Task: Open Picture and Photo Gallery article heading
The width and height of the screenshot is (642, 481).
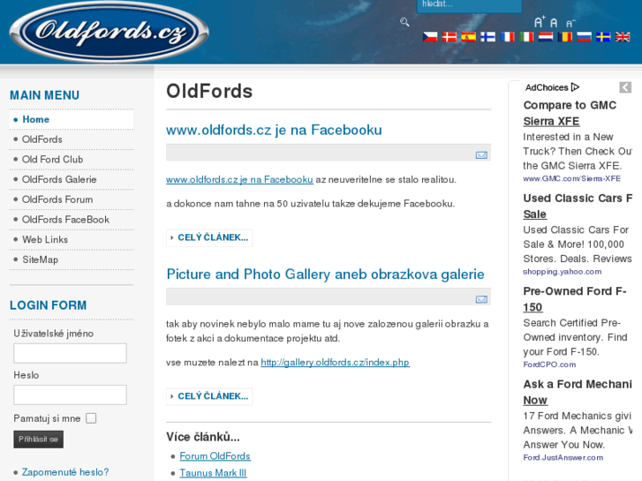Action: pos(325,274)
